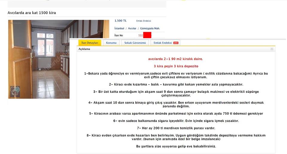The width and height of the screenshot is (287, 154).
Task: Open the Gümüşpala Mah. breadcrumb link
Action: click(150, 28)
